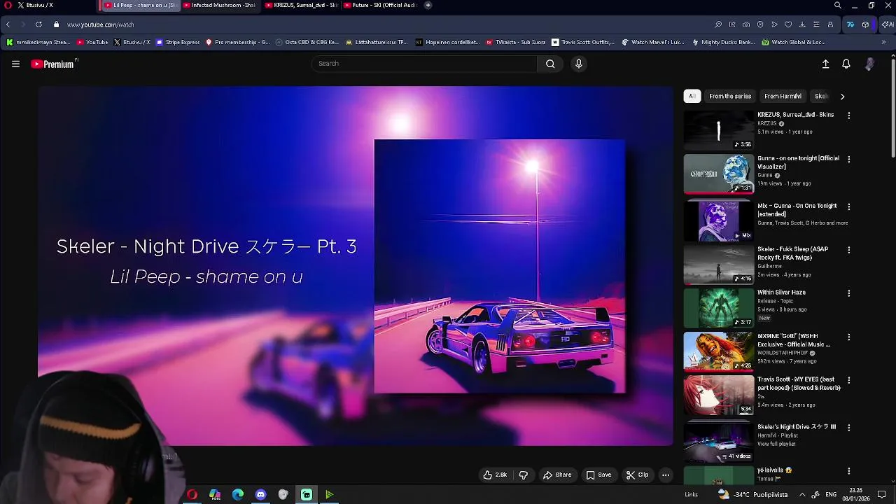
Task: Show more filter chips with arrow
Action: 842,96
